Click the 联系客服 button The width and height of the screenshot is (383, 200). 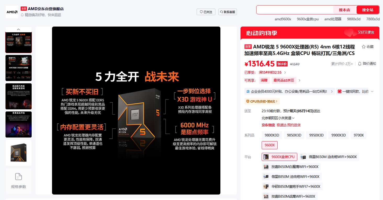[x=227, y=12]
